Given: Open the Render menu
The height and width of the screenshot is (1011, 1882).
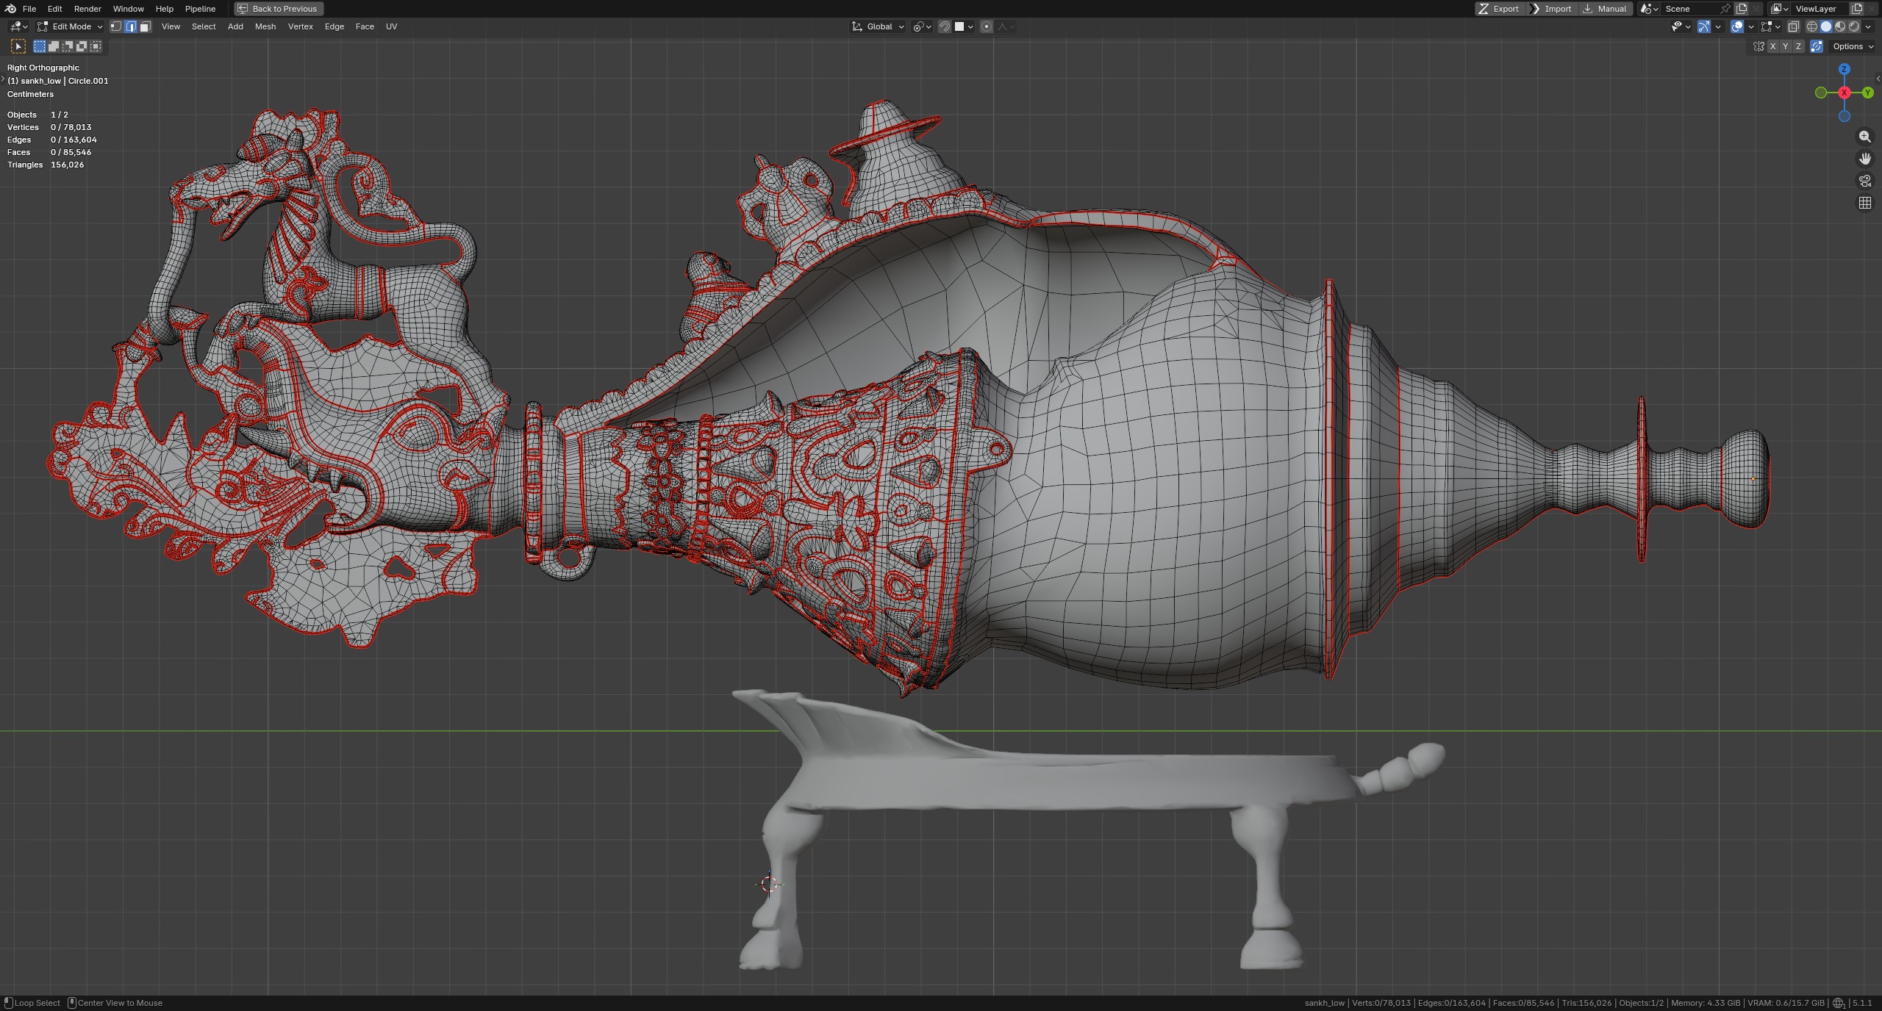Looking at the screenshot, I should 87,9.
